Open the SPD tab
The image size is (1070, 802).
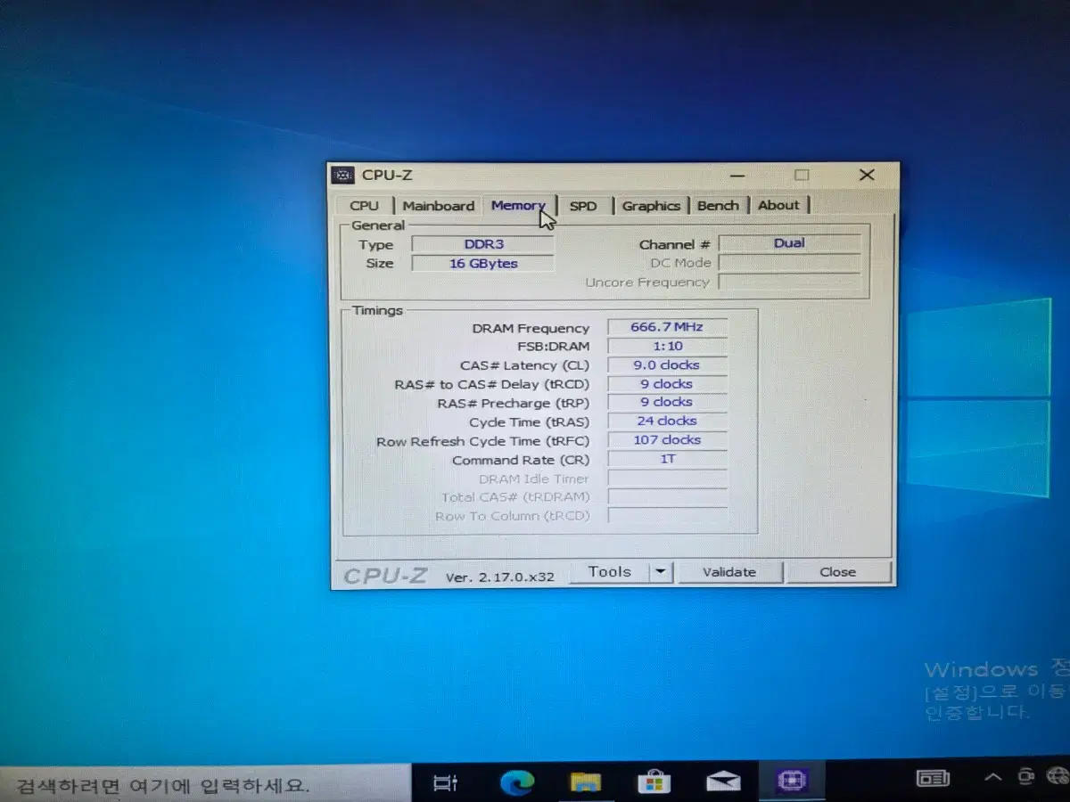583,206
